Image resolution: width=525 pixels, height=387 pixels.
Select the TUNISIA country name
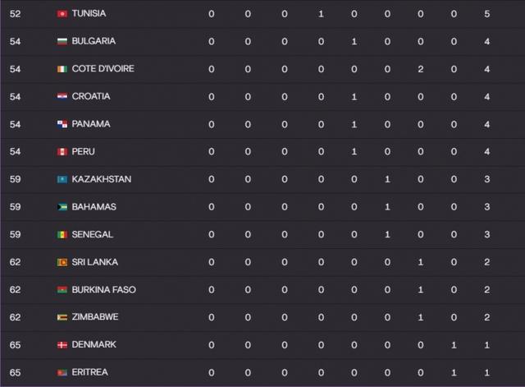[x=89, y=14]
